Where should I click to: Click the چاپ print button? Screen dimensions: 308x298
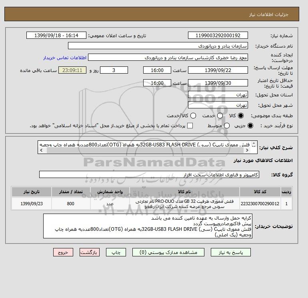[x=116, y=252]
